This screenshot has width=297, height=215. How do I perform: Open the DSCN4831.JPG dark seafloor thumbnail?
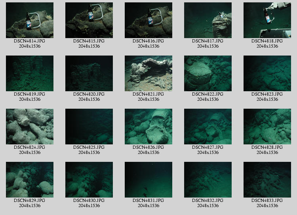[148, 180]
